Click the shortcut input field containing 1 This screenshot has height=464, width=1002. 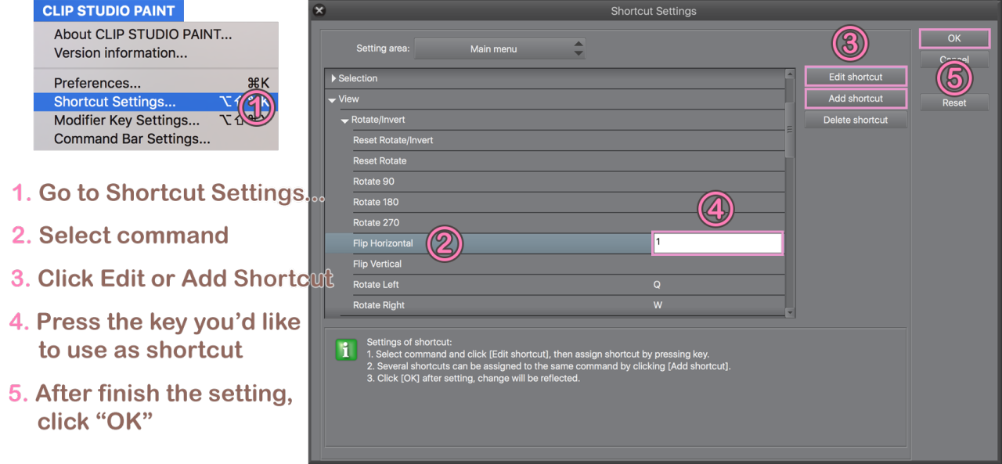[718, 243]
